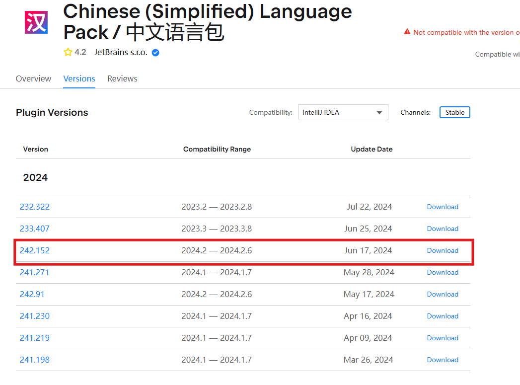This screenshot has width=520, height=385.
Task: Open the IntelliJ IDEA compatibility dropdown
Action: pos(343,112)
